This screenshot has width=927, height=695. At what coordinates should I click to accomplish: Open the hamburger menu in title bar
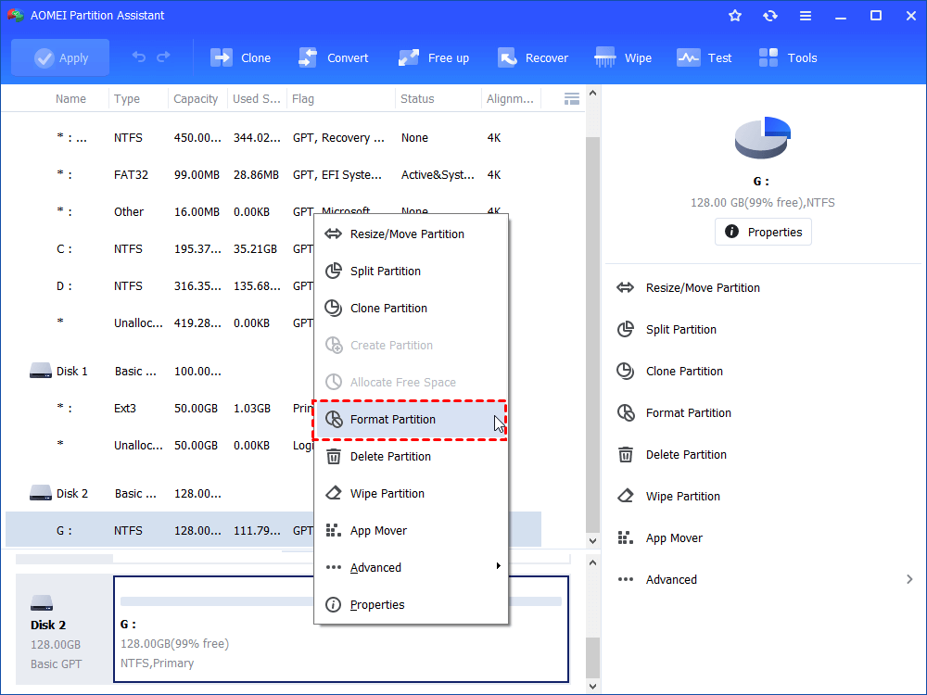[805, 16]
